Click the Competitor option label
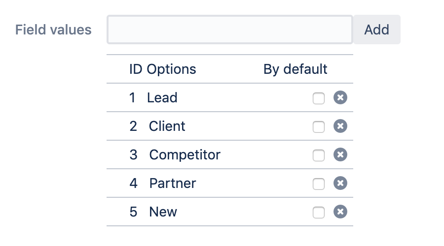The width and height of the screenshot is (444, 246). point(185,155)
